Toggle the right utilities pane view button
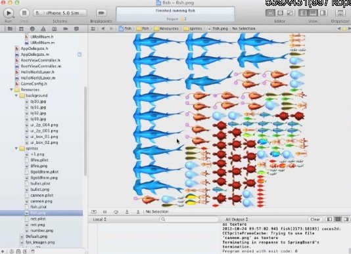The width and height of the screenshot is (351, 254). click(x=323, y=13)
